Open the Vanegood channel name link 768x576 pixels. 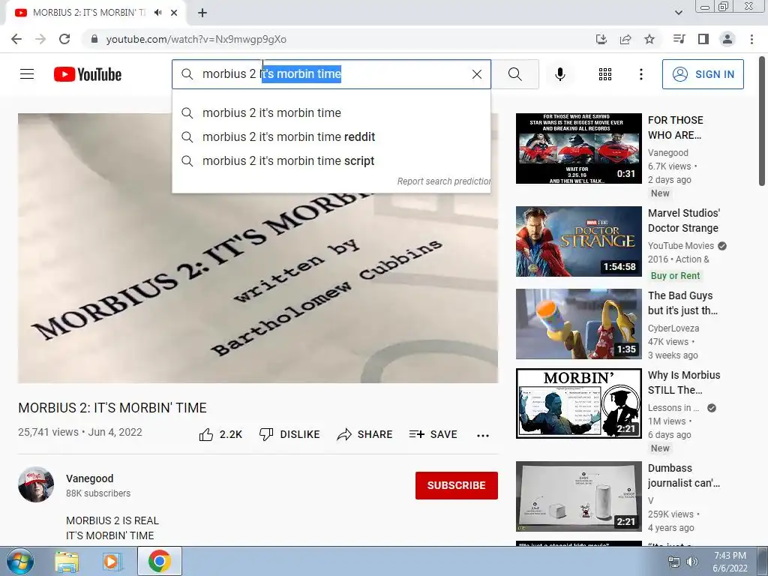(x=90, y=478)
